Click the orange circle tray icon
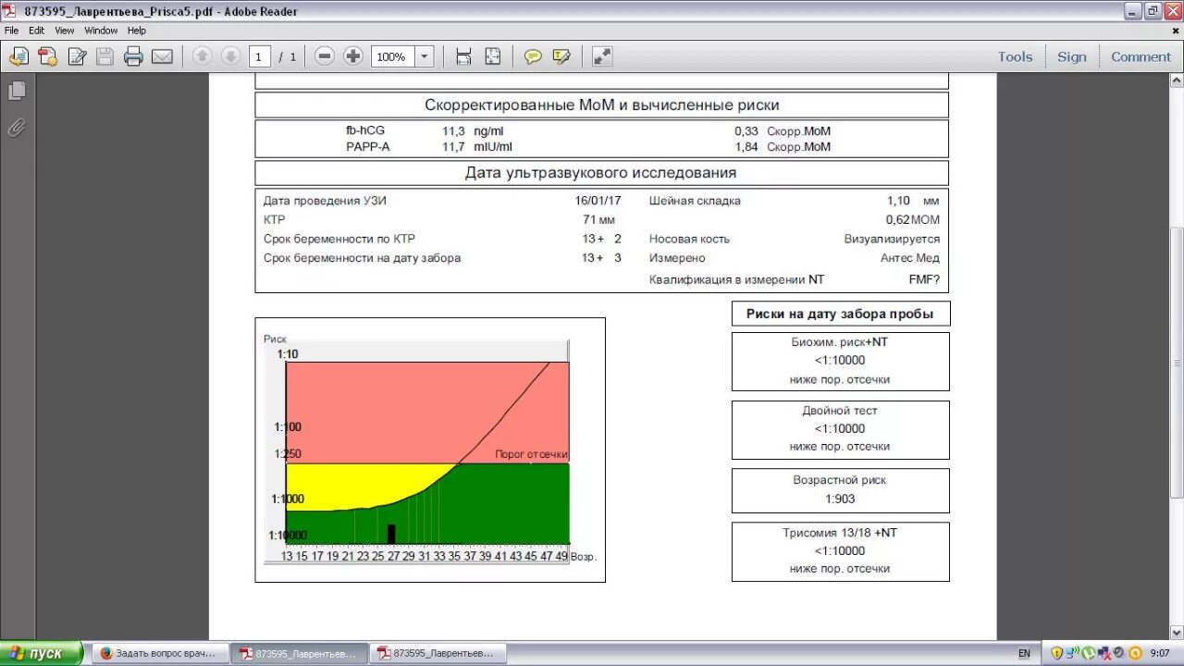 click(1135, 653)
